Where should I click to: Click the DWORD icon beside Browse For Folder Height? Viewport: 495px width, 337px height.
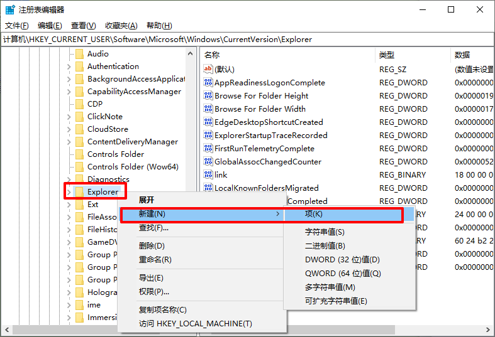[x=209, y=96]
